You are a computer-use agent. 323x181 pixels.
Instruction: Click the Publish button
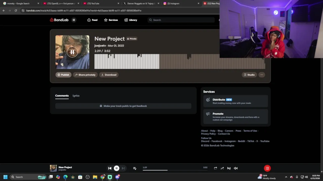point(63,75)
